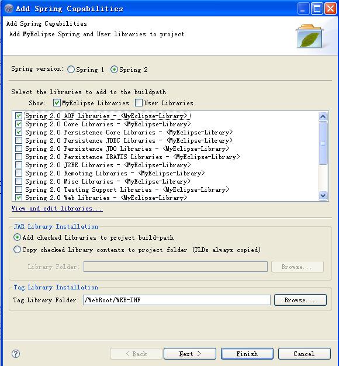Select Copy checked Library contents option
The height and width of the screenshot is (366, 339).
tap(17, 250)
